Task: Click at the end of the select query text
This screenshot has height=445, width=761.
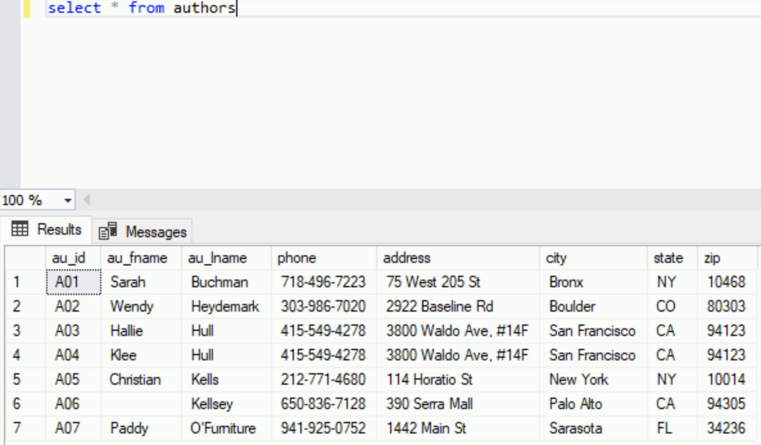Action: click(234, 8)
